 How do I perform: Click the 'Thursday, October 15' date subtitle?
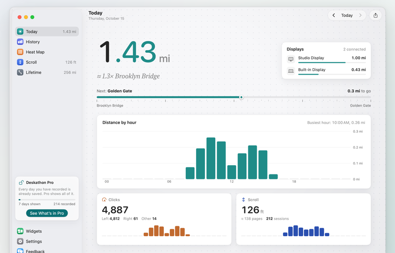tap(106, 19)
